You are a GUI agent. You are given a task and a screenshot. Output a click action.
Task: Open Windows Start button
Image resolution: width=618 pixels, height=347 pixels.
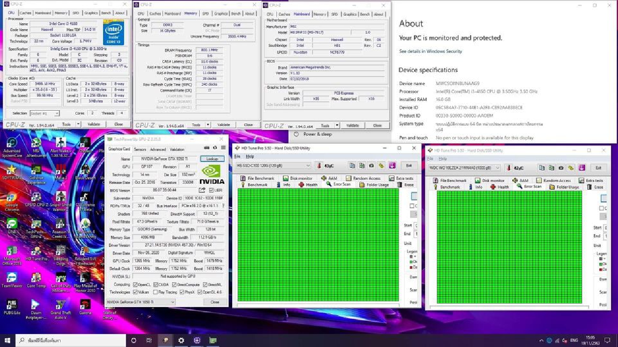[x=7, y=340]
